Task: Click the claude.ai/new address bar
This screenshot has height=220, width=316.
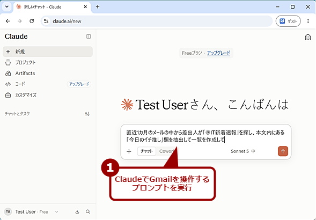Action: click(x=156, y=21)
